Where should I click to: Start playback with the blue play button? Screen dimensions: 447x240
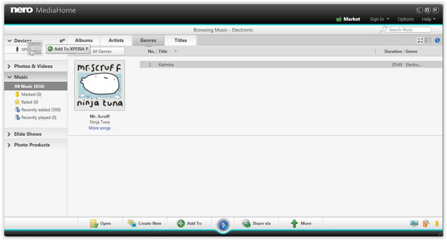click(x=223, y=225)
